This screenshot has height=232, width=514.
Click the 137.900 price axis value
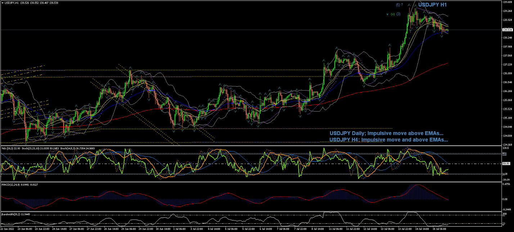pos(507,46)
